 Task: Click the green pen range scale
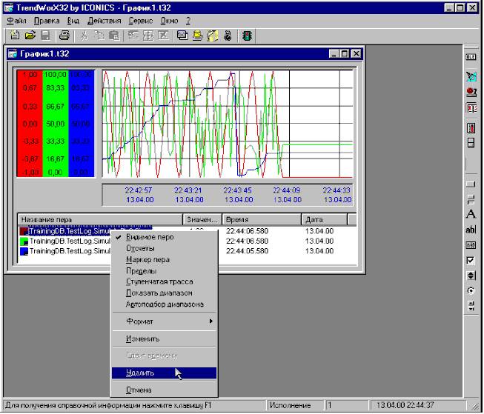(x=56, y=124)
